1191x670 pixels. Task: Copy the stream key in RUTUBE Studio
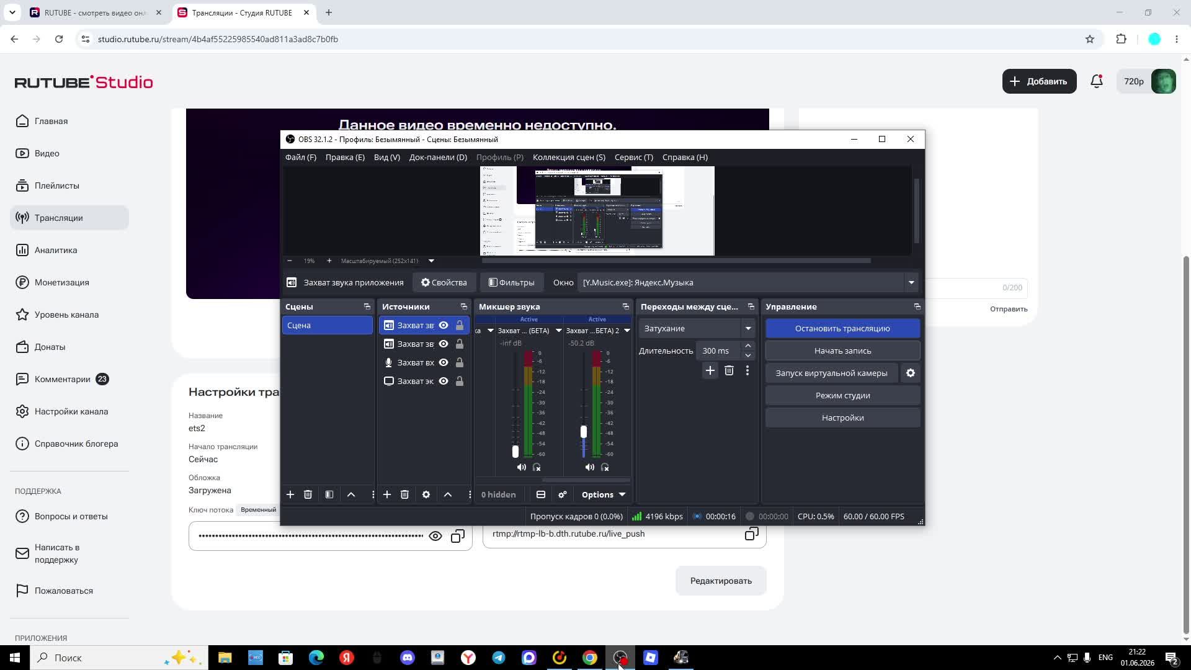pos(458,536)
